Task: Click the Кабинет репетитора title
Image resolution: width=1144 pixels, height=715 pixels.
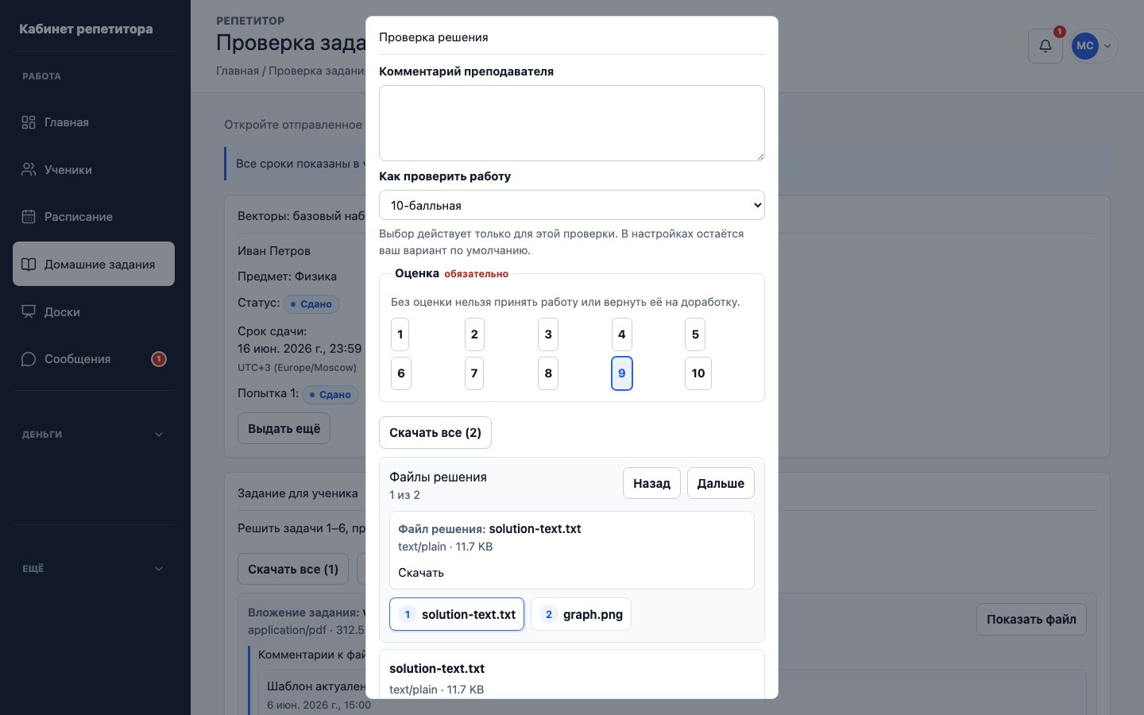Action: (x=86, y=29)
